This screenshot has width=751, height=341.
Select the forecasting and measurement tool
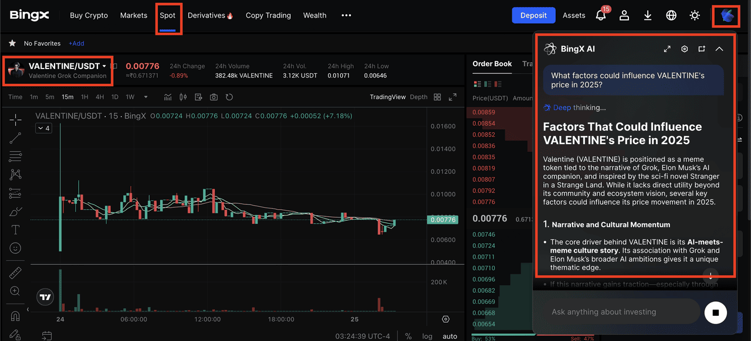(x=16, y=193)
